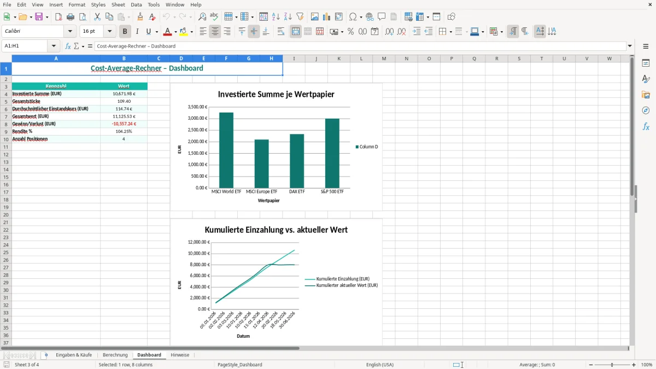
Task: Open the Sheet menu
Action: coord(119,4)
